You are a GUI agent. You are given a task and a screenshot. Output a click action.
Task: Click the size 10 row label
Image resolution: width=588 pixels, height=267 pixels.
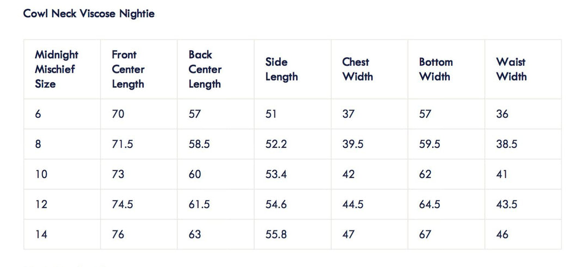pyautogui.click(x=41, y=174)
